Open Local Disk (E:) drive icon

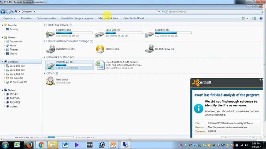pos(149,34)
